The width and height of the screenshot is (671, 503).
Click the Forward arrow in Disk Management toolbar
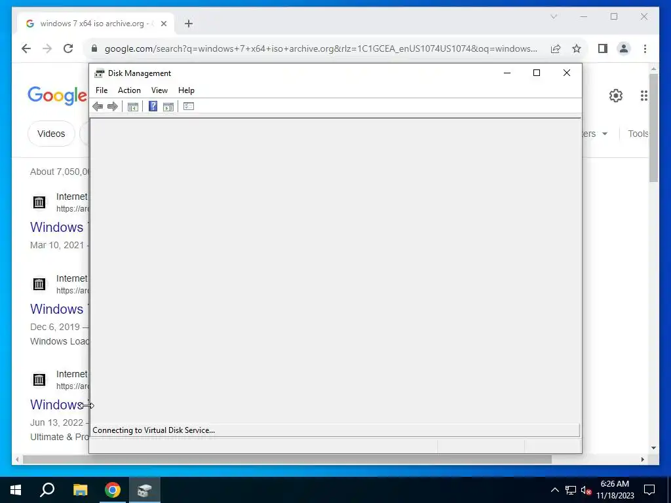(113, 107)
